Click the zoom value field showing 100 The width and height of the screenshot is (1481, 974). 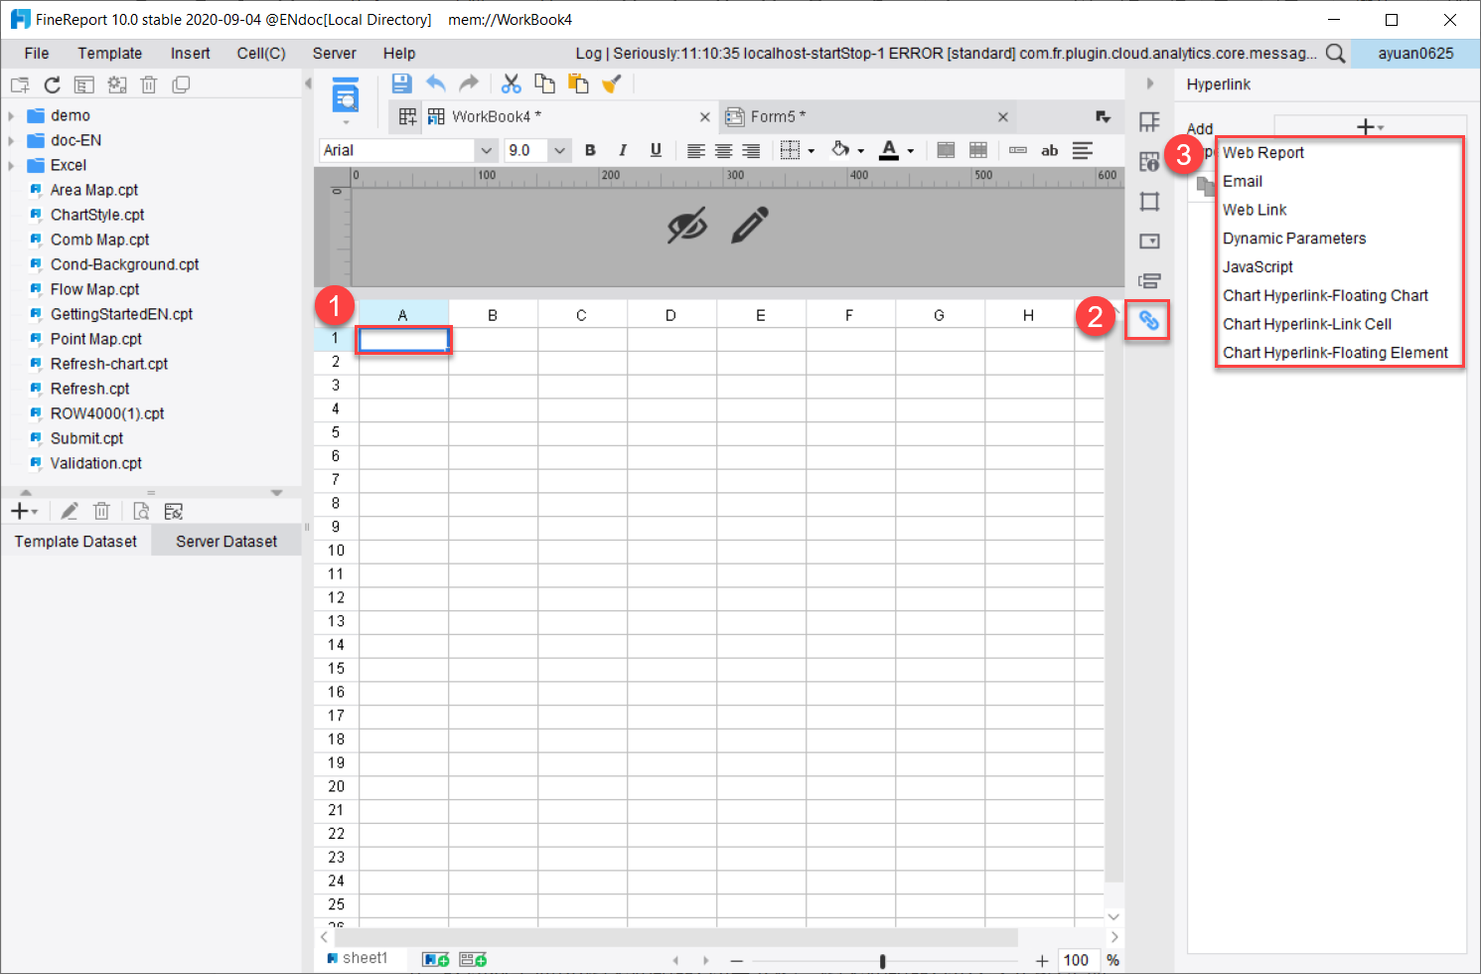1077,960
